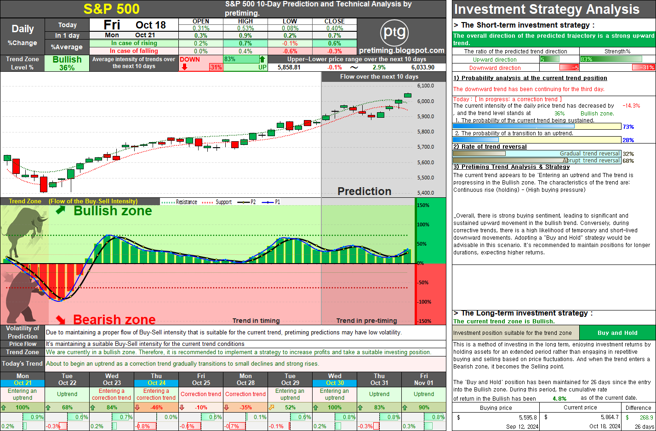
Task: Click the current price 5,864.7
Action: 610,418
